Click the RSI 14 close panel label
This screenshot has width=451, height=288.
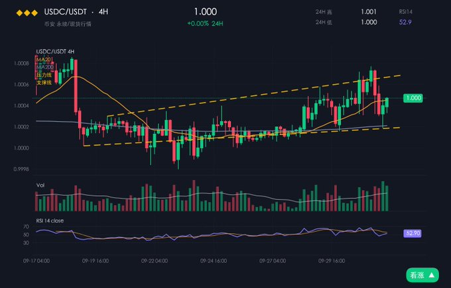(50, 220)
